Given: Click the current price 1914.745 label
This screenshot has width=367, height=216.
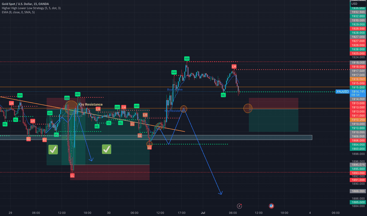Looking at the screenshot, I should (358, 92).
